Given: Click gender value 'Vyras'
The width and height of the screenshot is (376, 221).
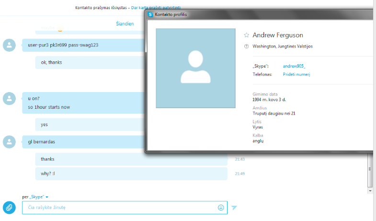Looking at the screenshot, I should pyautogui.click(x=258, y=127).
